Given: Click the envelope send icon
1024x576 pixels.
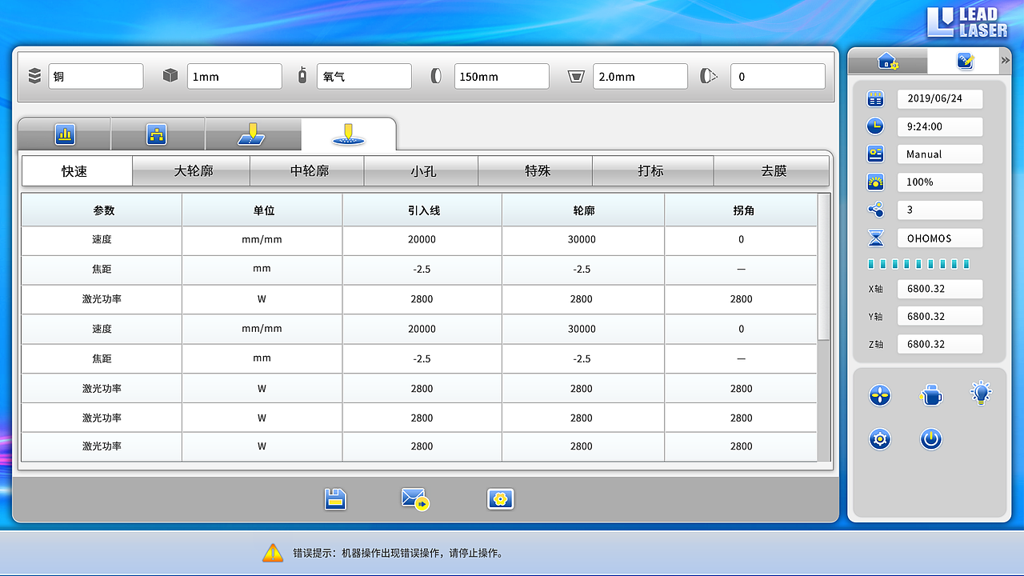Looking at the screenshot, I should pos(415,498).
